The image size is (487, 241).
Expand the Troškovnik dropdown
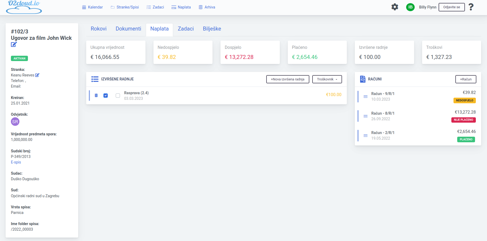[327, 79]
